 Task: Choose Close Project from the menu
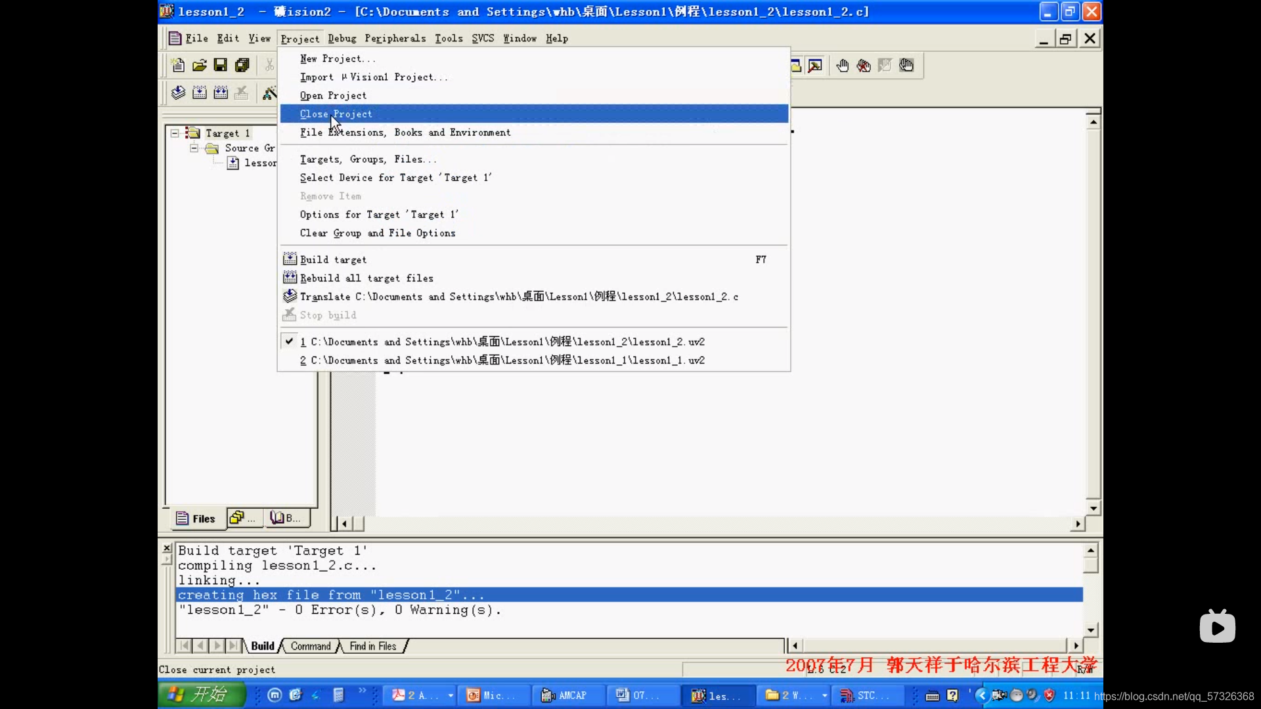tap(336, 114)
